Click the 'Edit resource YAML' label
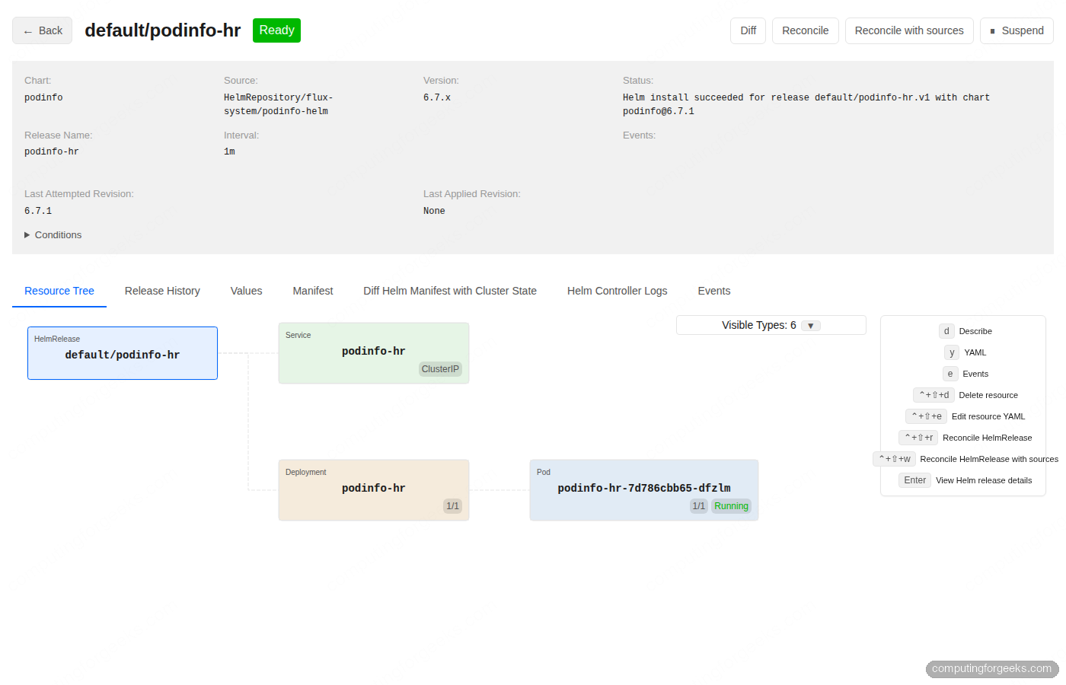This screenshot has width=1066, height=685. 988,416
